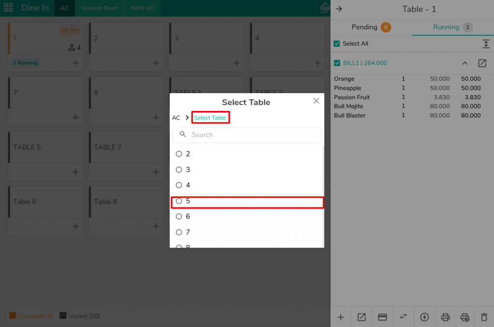This screenshot has height=327, width=494.
Task: Open the Running orders tab
Action: (453, 27)
